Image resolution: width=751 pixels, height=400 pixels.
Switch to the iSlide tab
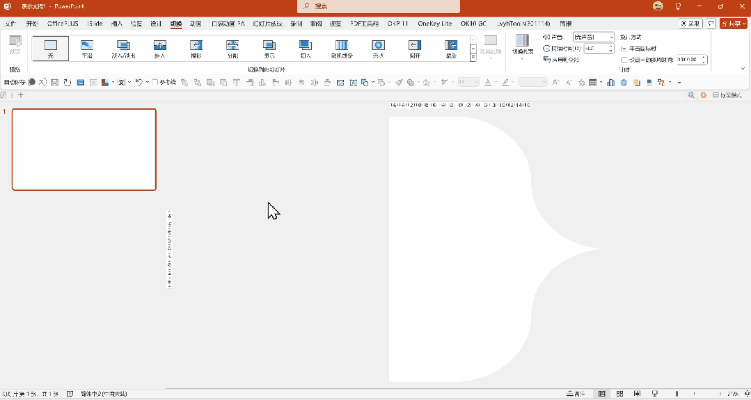tap(95, 24)
